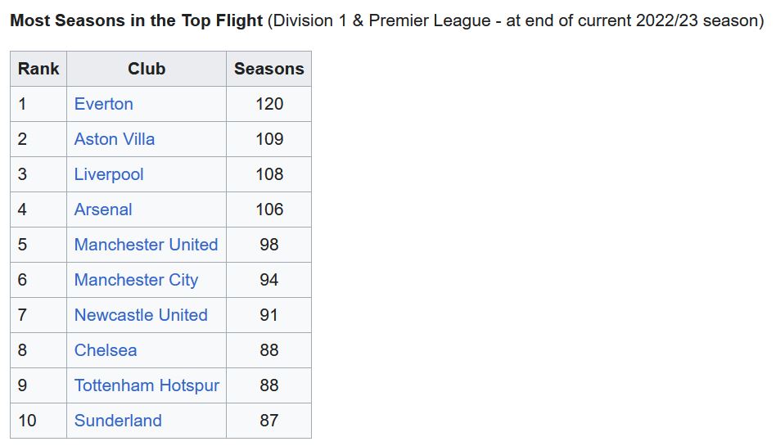The height and width of the screenshot is (446, 776).
Task: Open the Aston Villa link
Action: click(x=115, y=139)
